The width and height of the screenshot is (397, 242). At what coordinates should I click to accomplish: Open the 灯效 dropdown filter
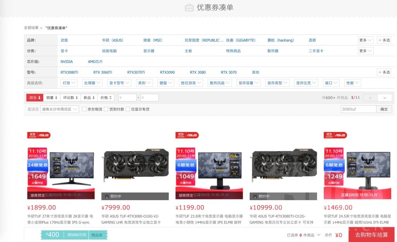[x=69, y=82]
